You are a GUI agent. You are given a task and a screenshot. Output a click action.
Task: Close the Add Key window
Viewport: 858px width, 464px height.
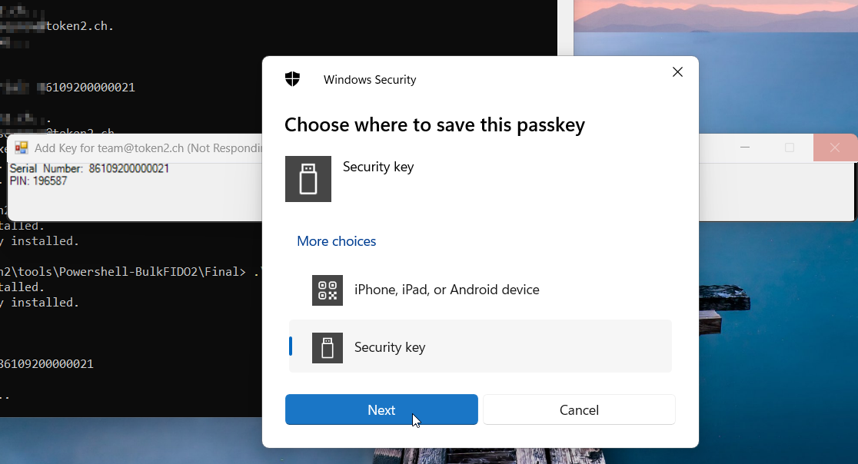tap(834, 147)
